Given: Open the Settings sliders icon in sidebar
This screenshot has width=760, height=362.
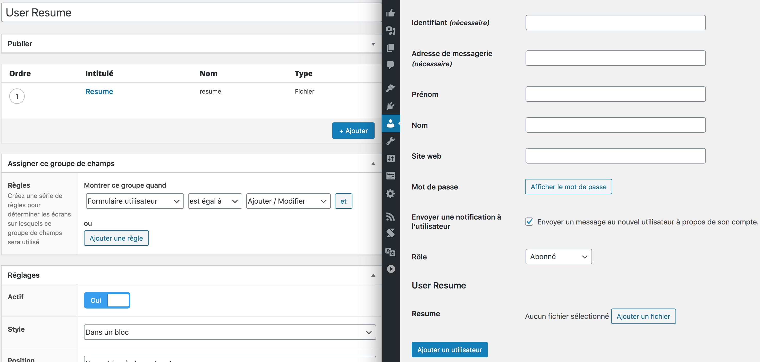Looking at the screenshot, I should 391,158.
